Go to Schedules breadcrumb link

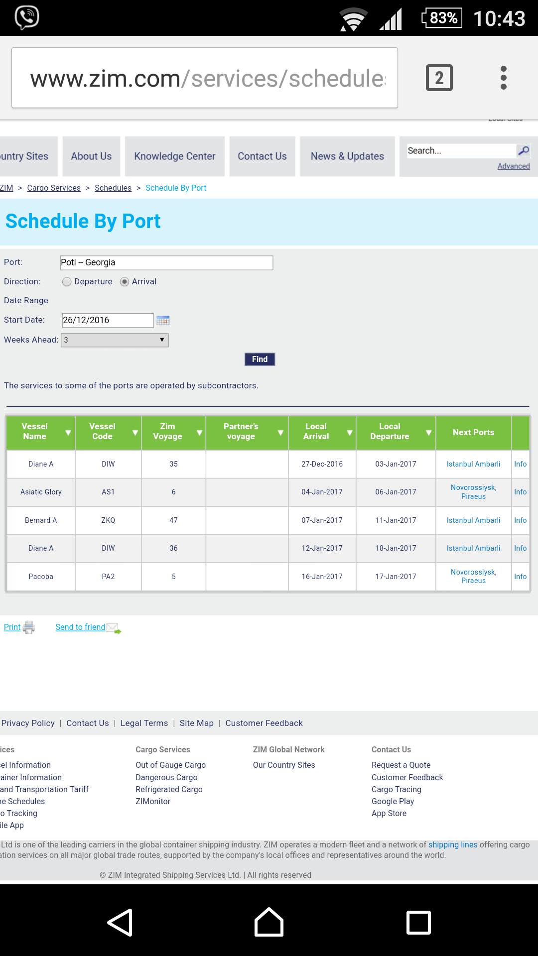point(113,188)
